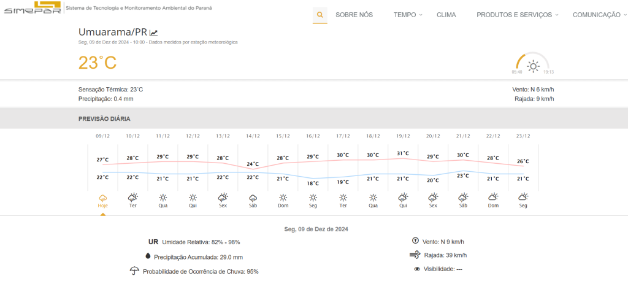Expand Produtos e Serviços menu
The image size is (628, 281).
(x=517, y=15)
